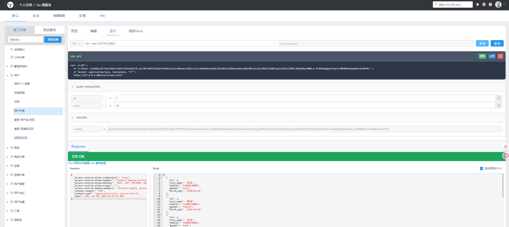Open the Wiki tab
The image size is (509, 227).
coord(103,16)
